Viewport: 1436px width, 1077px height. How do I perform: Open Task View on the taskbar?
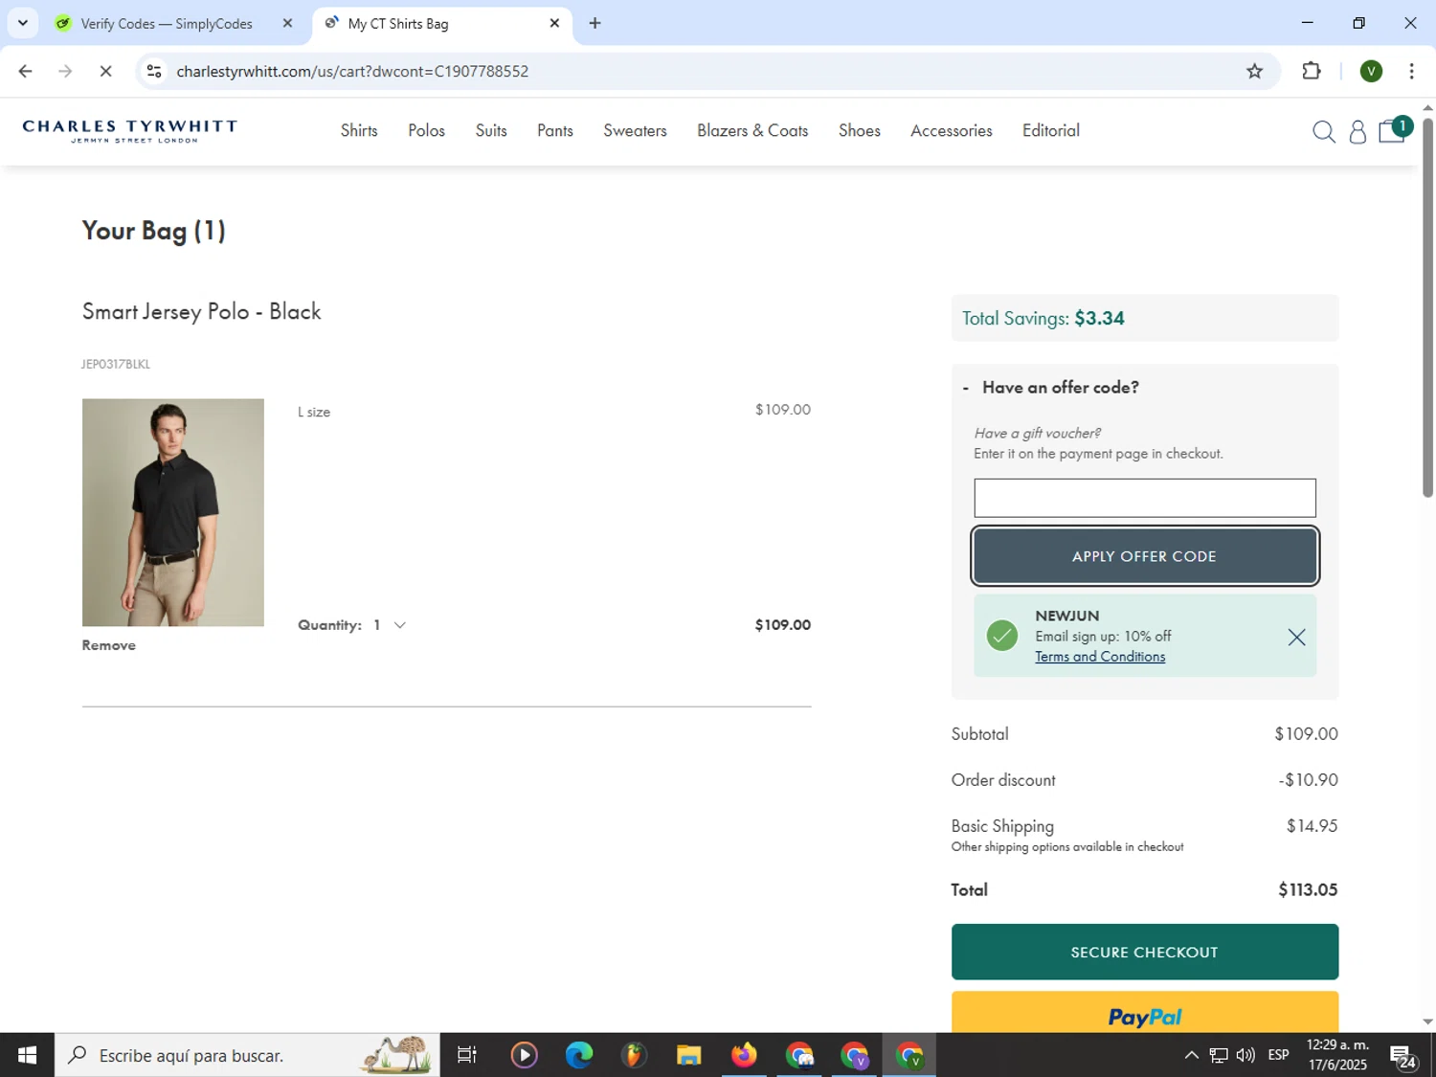(x=467, y=1055)
